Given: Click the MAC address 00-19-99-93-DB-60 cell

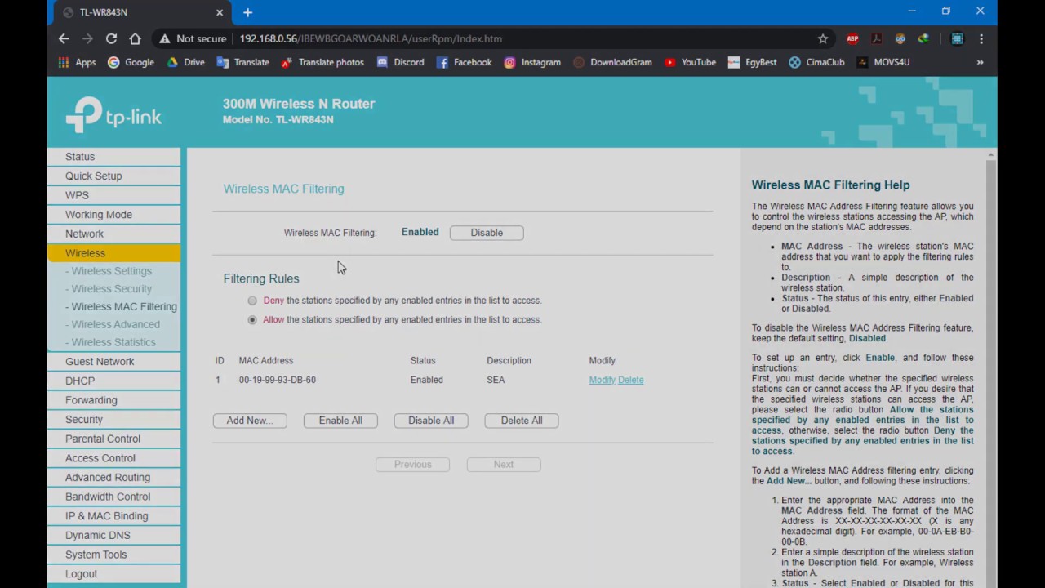Looking at the screenshot, I should [x=278, y=380].
